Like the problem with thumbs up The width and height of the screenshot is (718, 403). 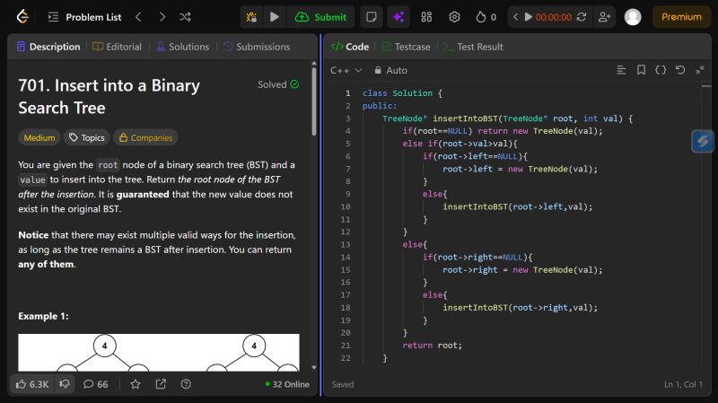coord(31,384)
